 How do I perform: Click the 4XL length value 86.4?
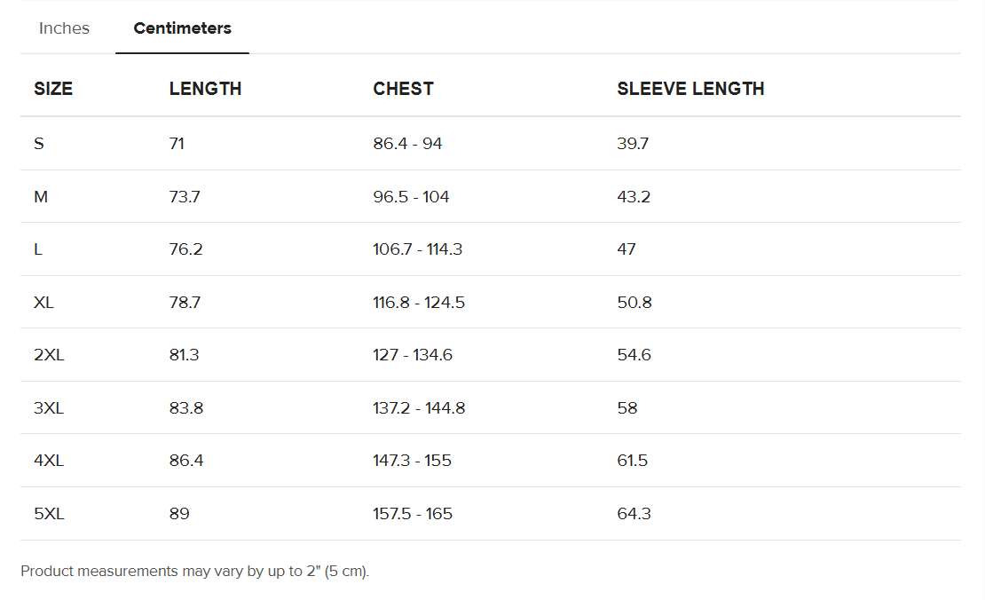(185, 461)
